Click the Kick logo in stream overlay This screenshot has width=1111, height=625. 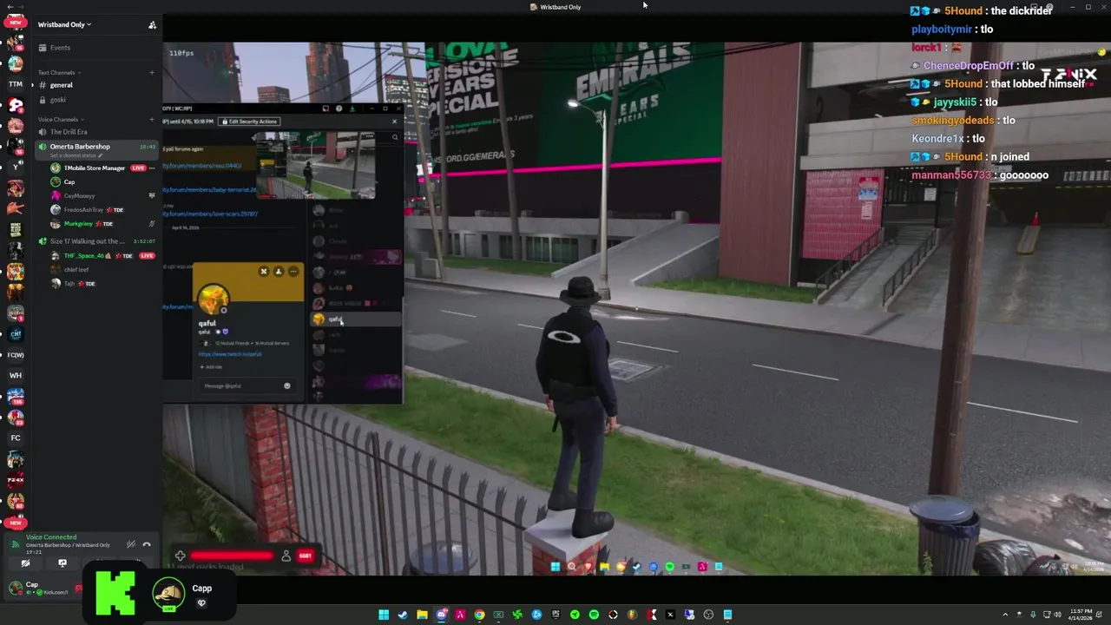click(x=115, y=594)
